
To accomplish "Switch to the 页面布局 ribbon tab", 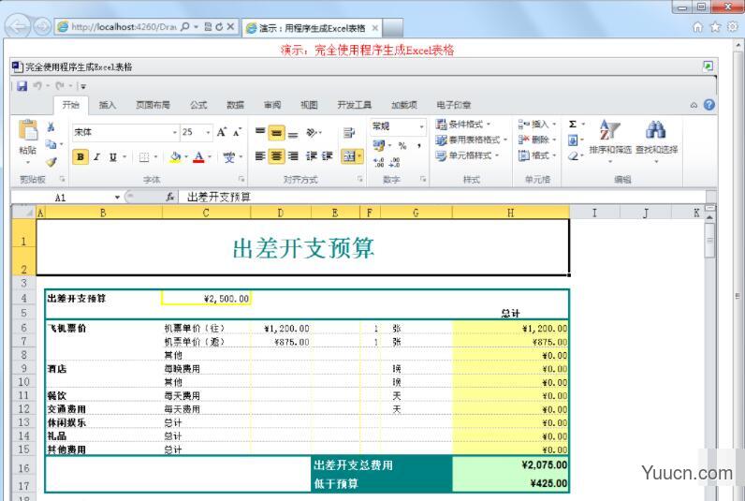I will [x=153, y=105].
